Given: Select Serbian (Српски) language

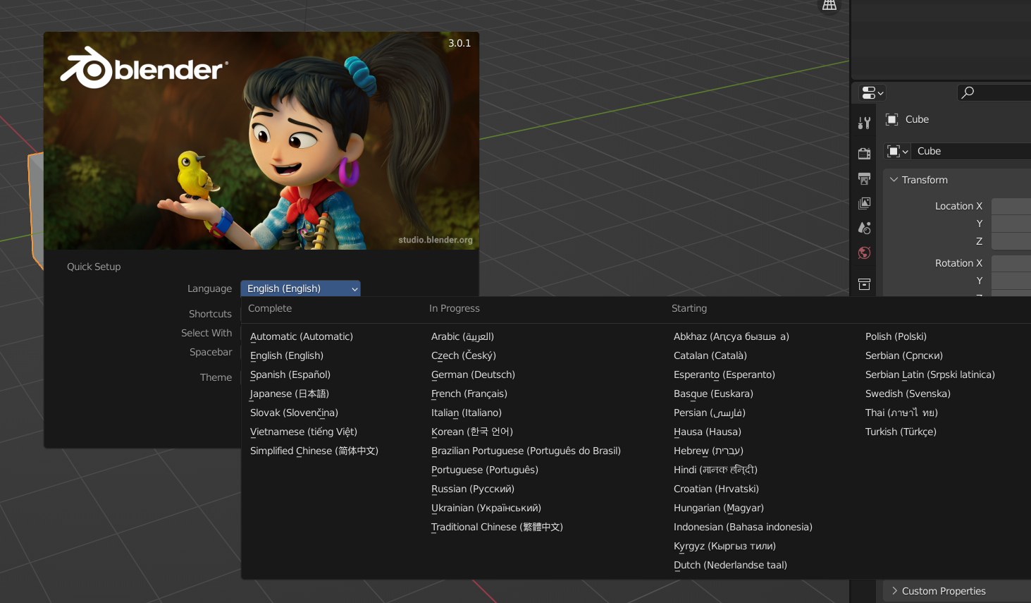Looking at the screenshot, I should [x=904, y=355].
